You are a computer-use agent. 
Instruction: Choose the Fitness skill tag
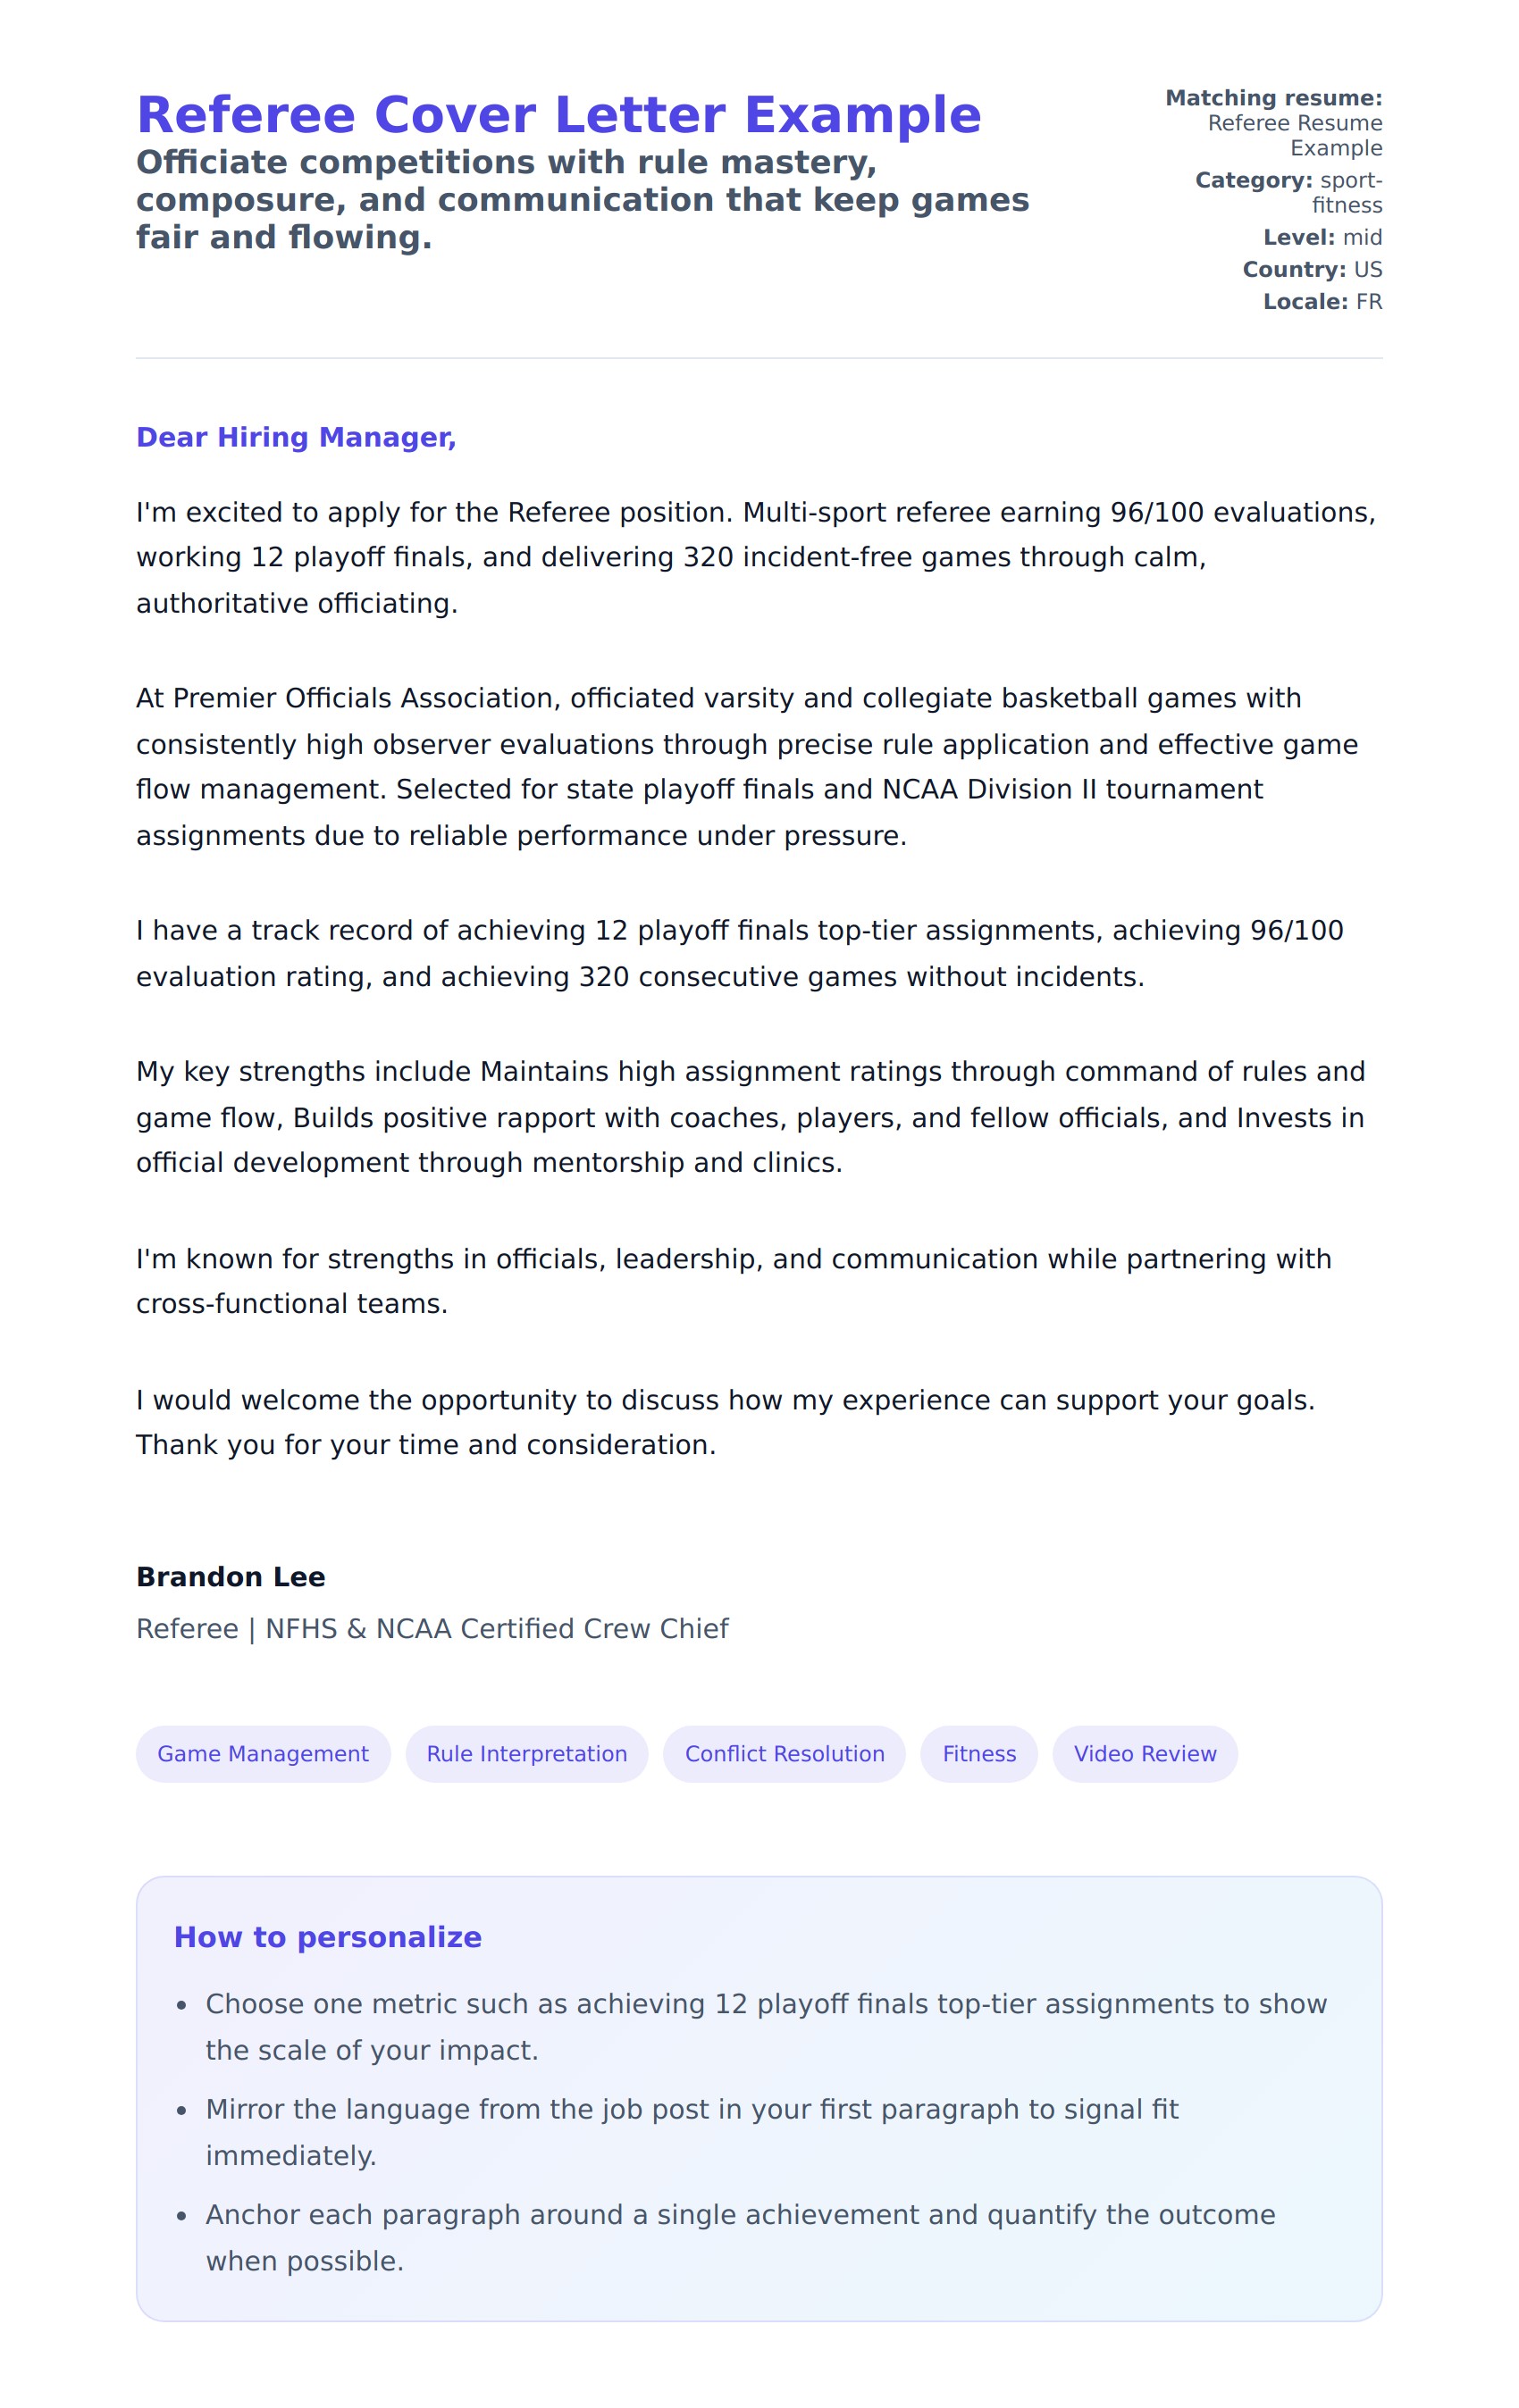[978, 1753]
